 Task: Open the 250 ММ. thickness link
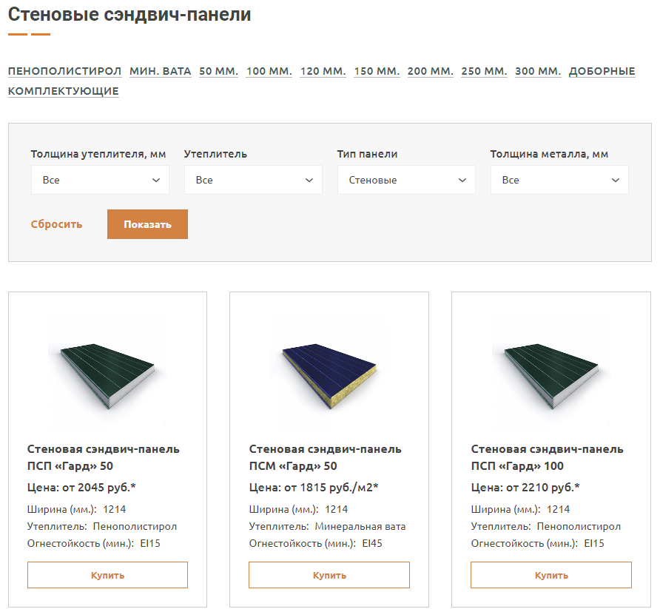click(x=484, y=72)
